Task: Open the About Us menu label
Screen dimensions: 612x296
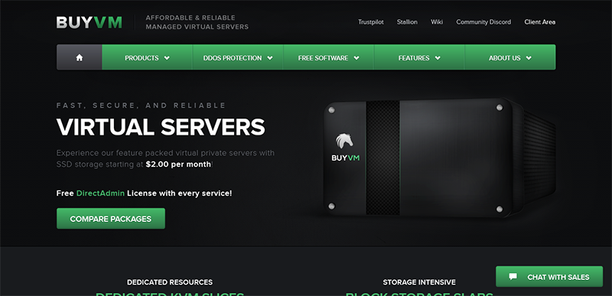Action: pos(505,58)
